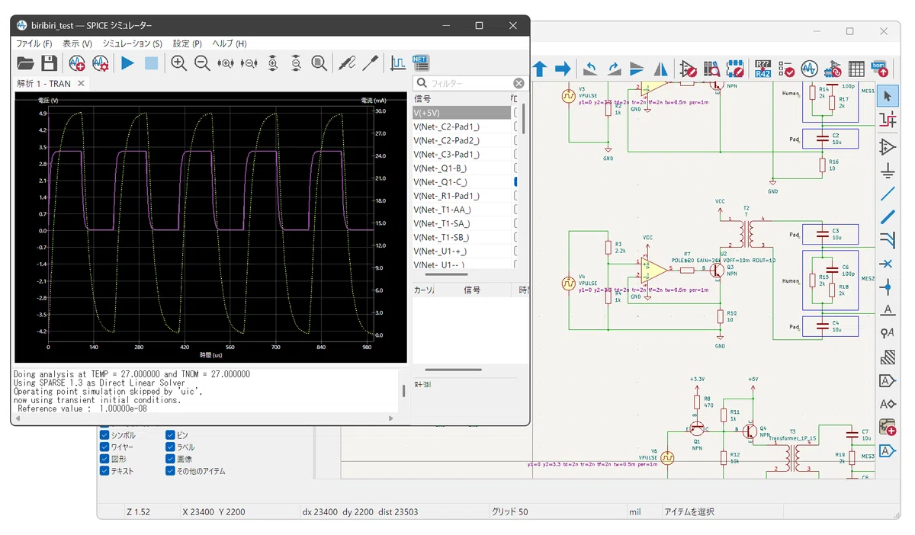
Task: Stop the running simulation
Action: 151,63
